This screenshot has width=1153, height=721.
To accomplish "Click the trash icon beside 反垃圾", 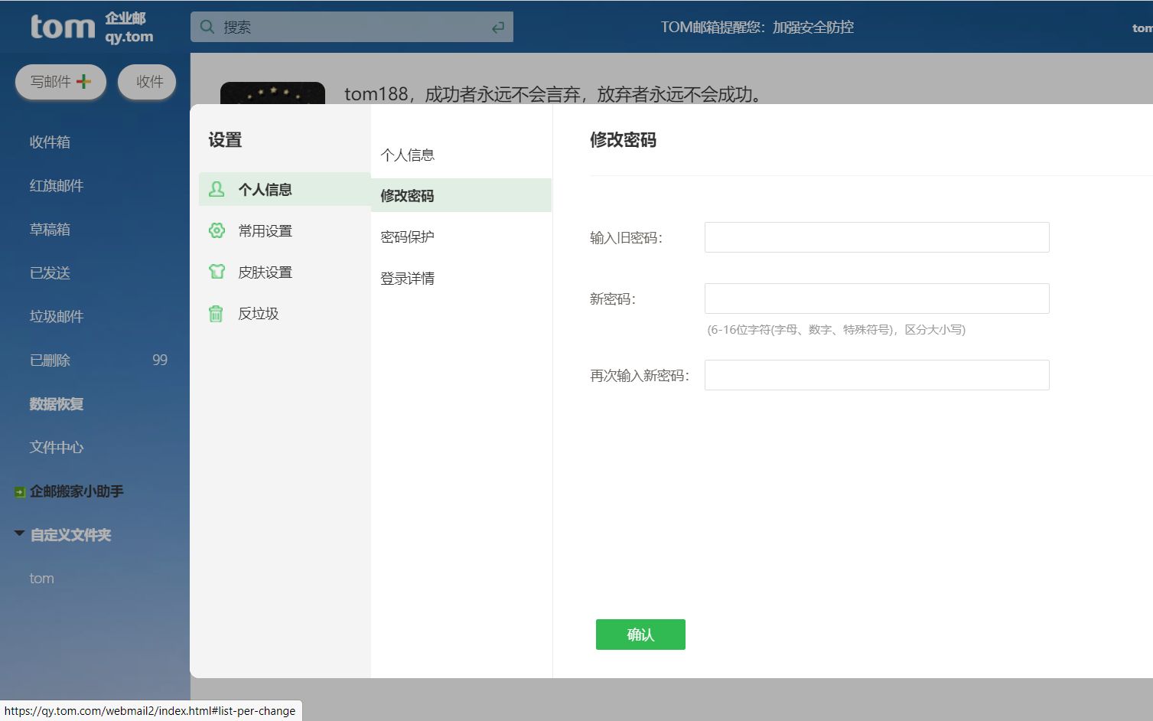I will tap(217, 313).
